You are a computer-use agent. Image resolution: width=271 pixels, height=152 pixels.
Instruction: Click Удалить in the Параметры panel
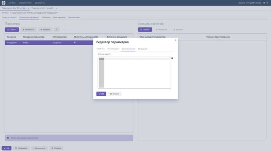(45, 30)
